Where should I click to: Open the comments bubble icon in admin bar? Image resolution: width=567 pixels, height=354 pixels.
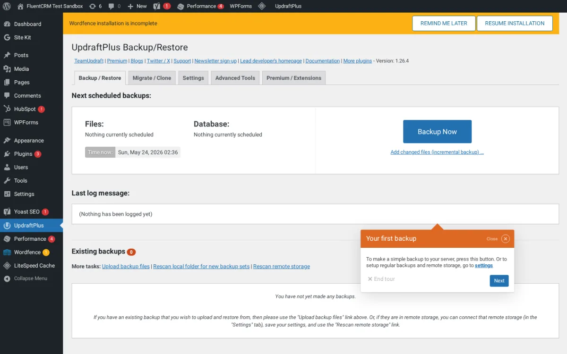coord(111,6)
